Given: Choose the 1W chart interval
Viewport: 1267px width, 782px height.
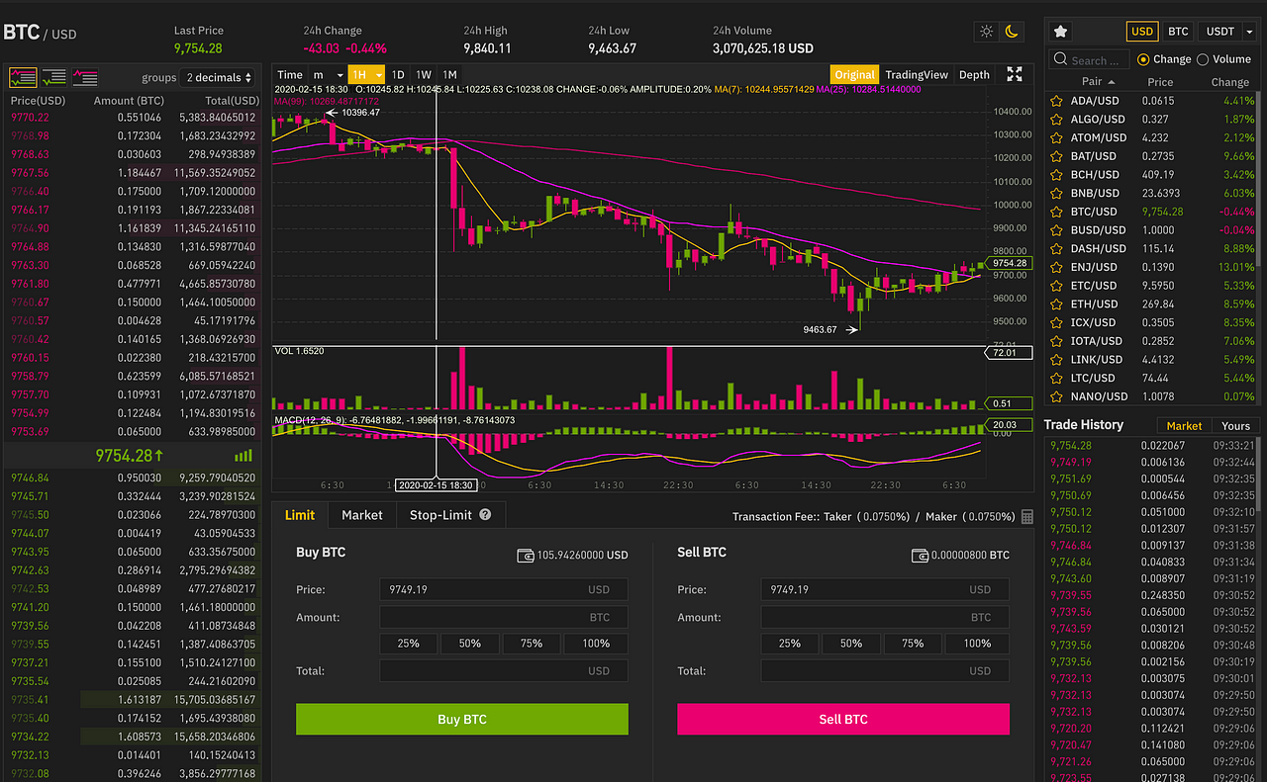Looking at the screenshot, I should [x=424, y=74].
